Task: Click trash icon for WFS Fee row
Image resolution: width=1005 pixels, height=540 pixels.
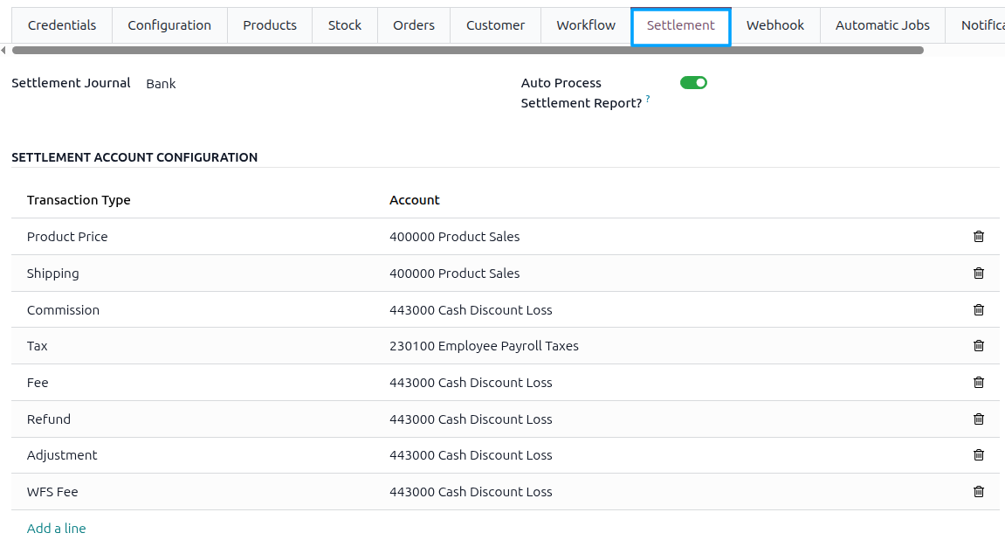Action: (978, 492)
